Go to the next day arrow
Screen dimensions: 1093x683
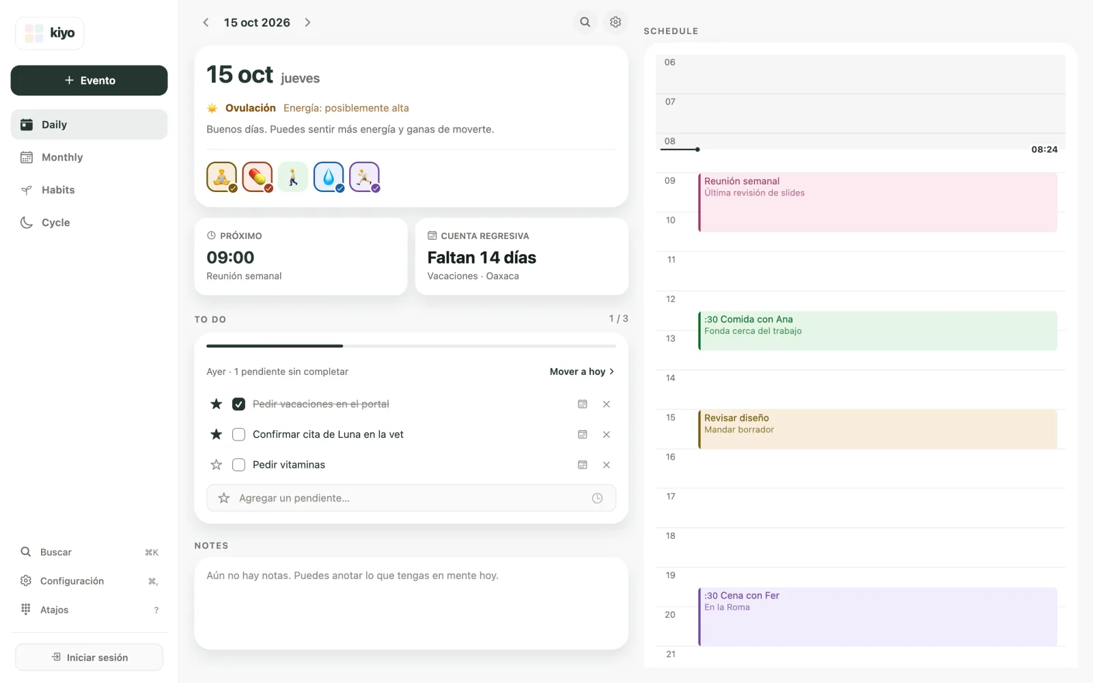[x=308, y=23]
